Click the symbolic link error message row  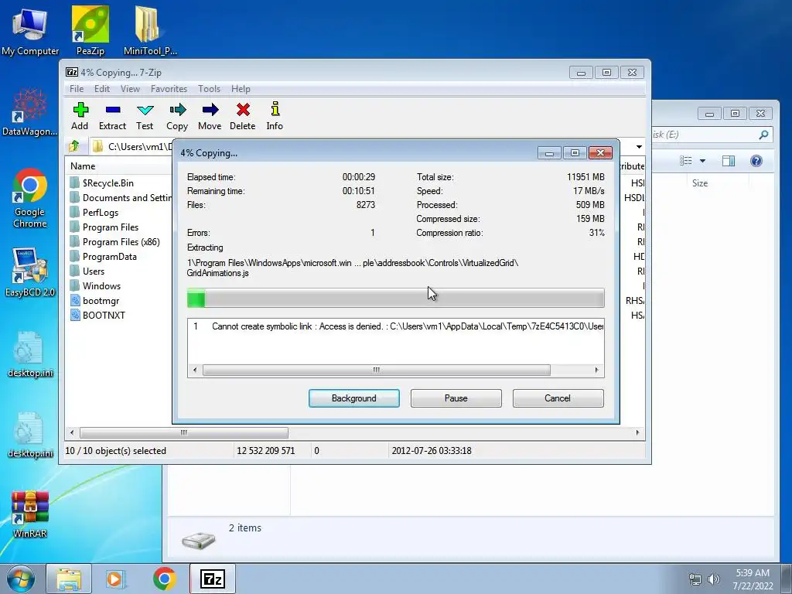(395, 326)
